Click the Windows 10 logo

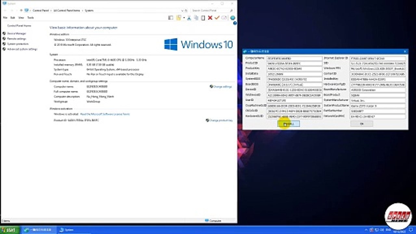pyautogui.click(x=199, y=44)
